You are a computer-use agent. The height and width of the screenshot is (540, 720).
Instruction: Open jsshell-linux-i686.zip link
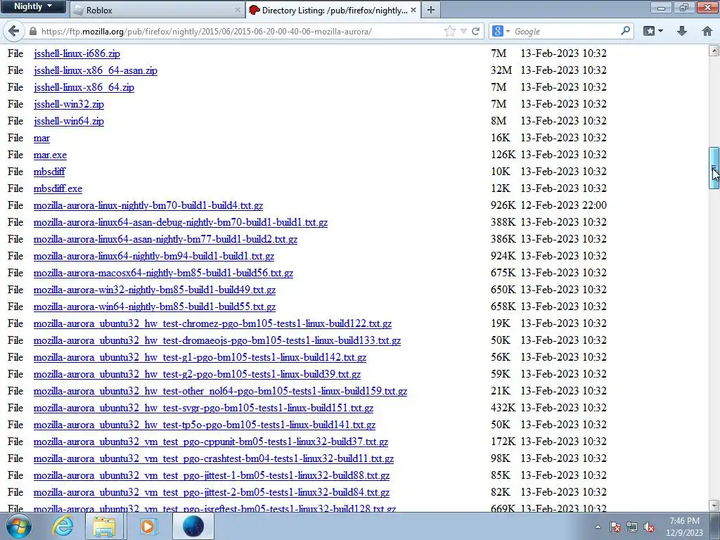click(x=77, y=53)
